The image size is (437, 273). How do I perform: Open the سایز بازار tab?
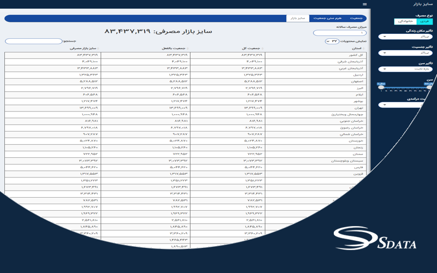[298, 18]
